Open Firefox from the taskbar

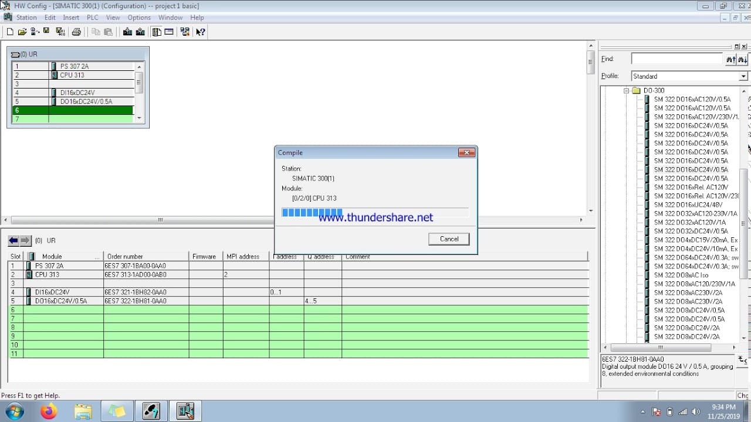[49, 411]
